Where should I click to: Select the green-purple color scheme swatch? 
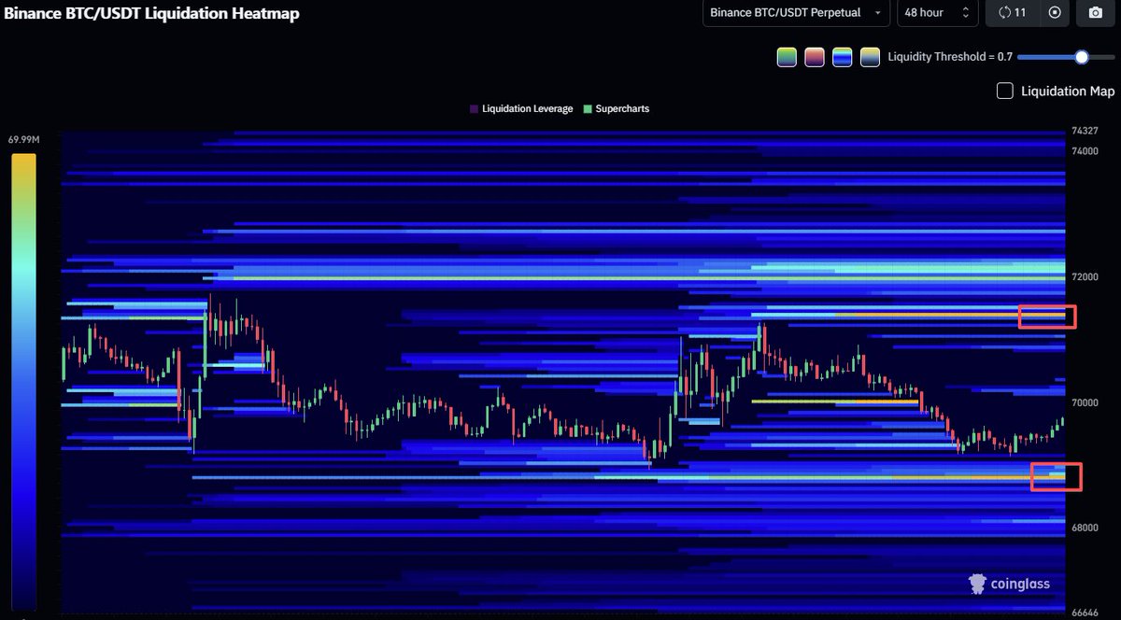click(x=787, y=57)
